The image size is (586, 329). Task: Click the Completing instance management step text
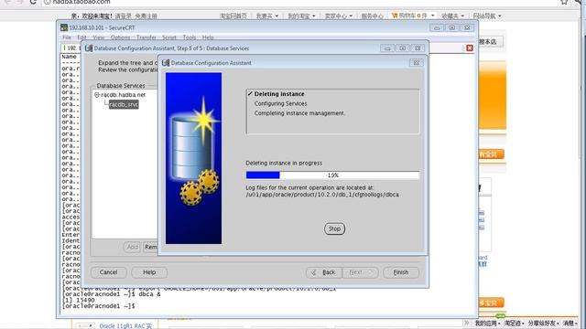coord(299,113)
